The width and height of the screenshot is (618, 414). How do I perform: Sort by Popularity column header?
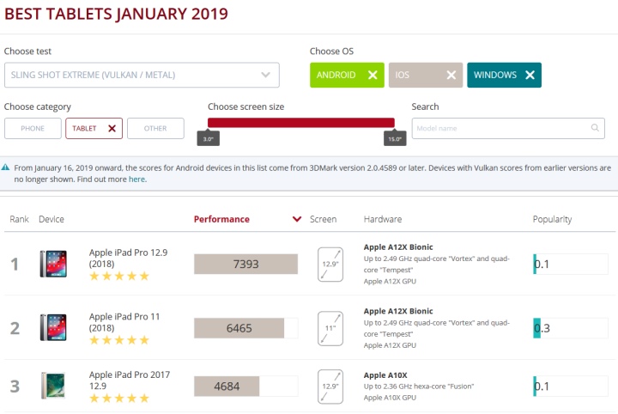(552, 219)
